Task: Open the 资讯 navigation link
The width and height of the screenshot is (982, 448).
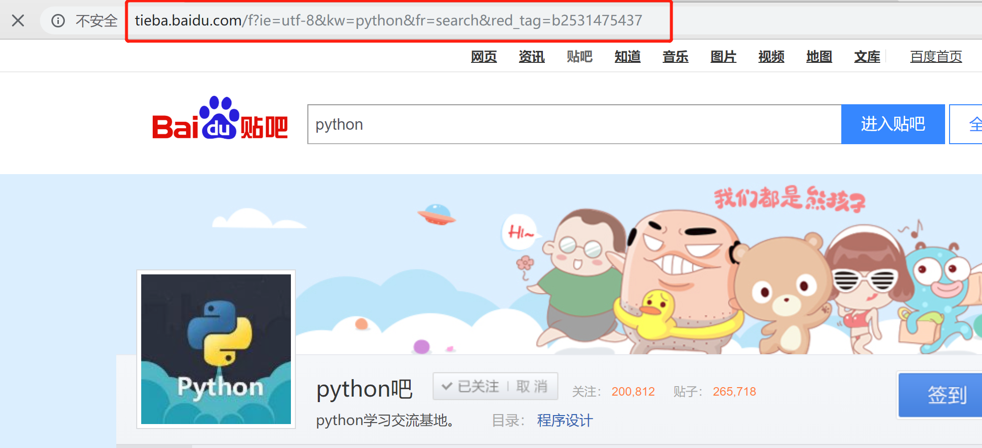Action: tap(532, 57)
